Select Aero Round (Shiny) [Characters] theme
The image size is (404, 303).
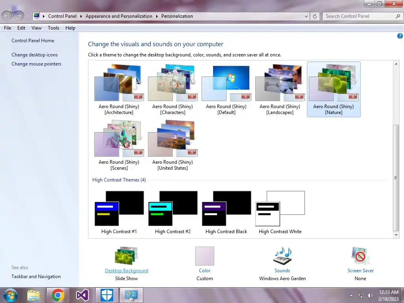(172, 90)
